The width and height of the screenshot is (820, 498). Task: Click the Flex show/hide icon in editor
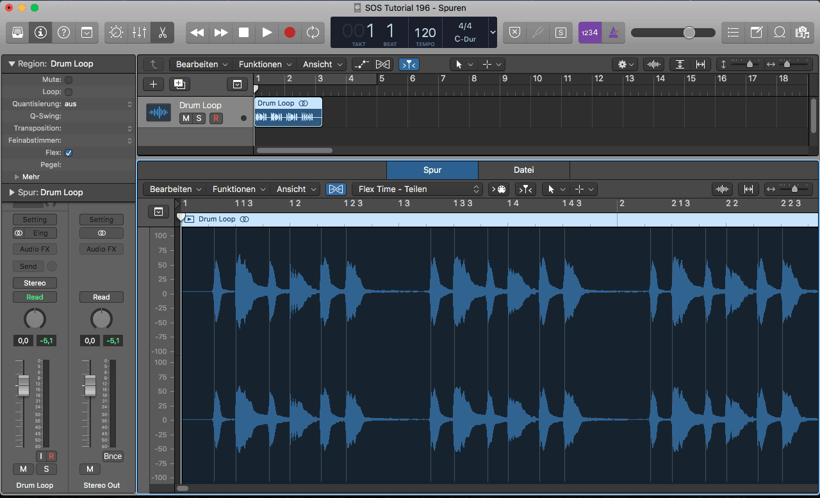pyautogui.click(x=336, y=189)
